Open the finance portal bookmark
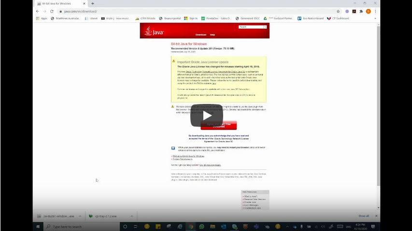Image resolution: width=412 pixels, height=231 pixels. tap(170, 18)
